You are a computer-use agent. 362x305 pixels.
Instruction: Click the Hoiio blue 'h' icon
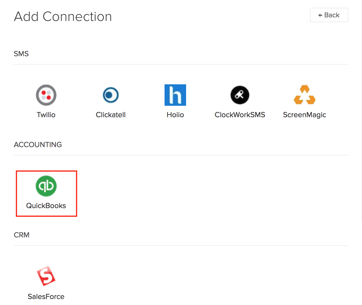point(175,95)
